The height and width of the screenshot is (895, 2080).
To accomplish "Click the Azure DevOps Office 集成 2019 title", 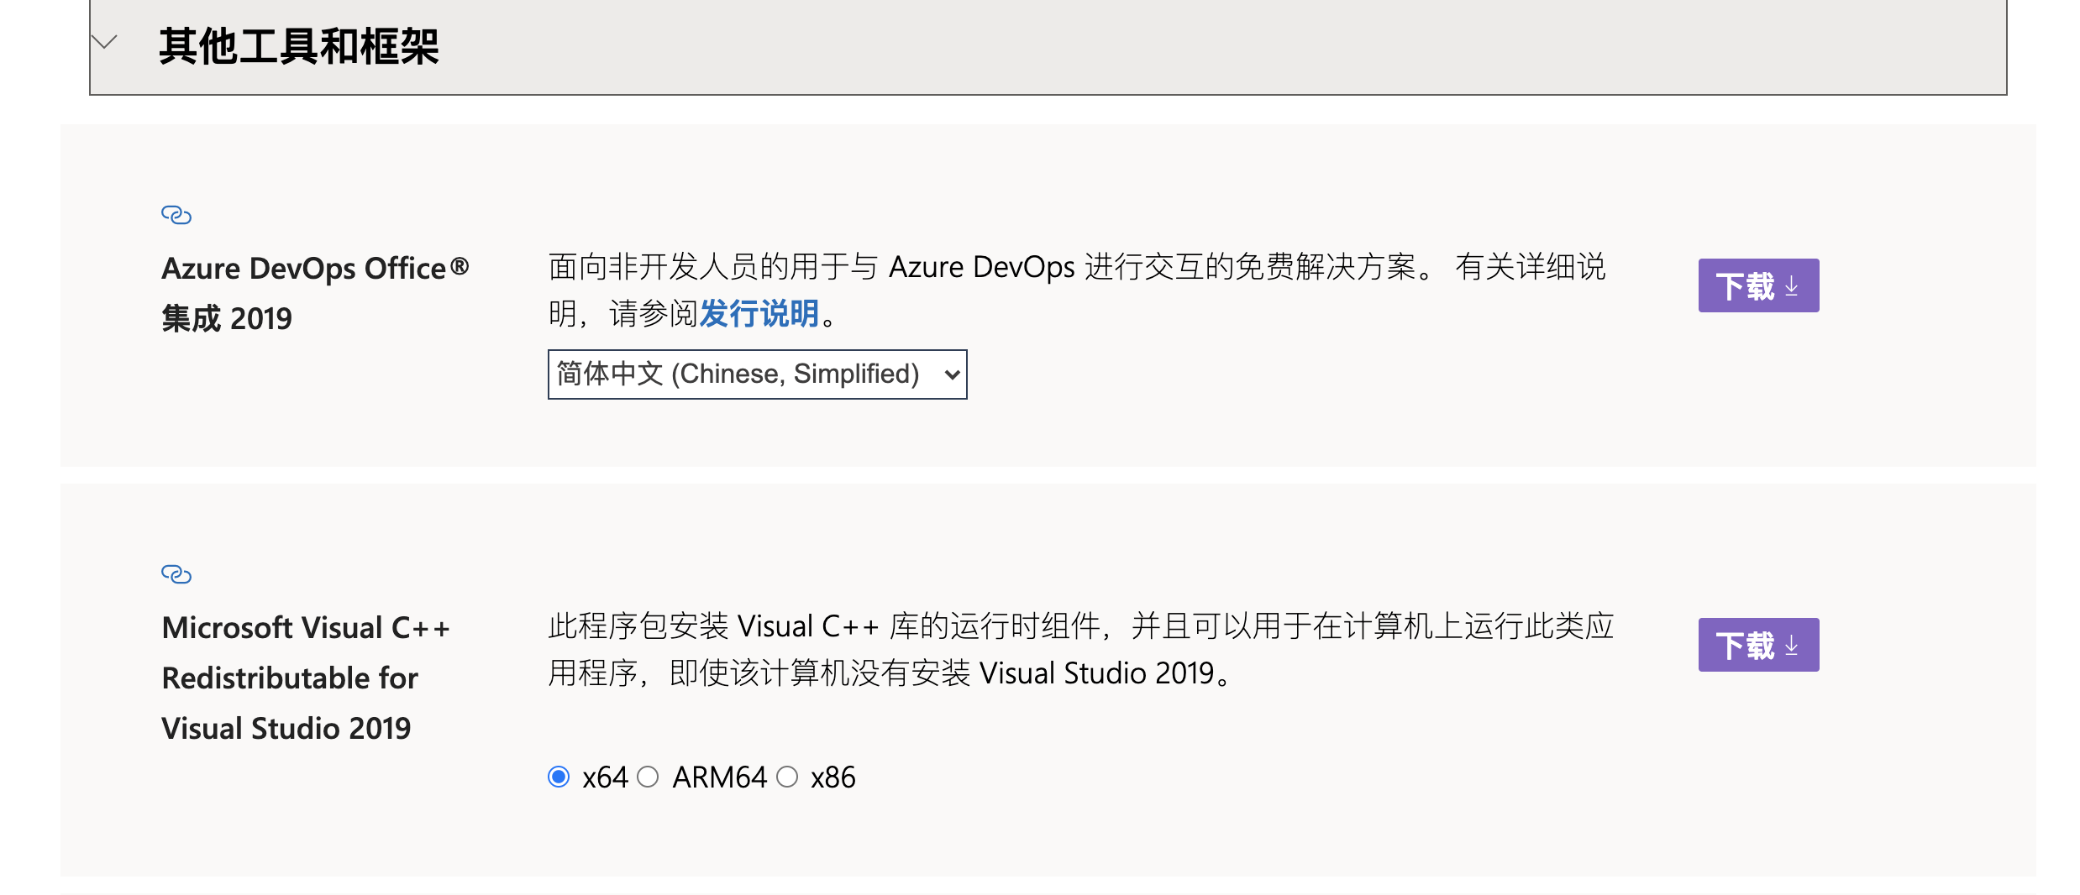I will (313, 292).
